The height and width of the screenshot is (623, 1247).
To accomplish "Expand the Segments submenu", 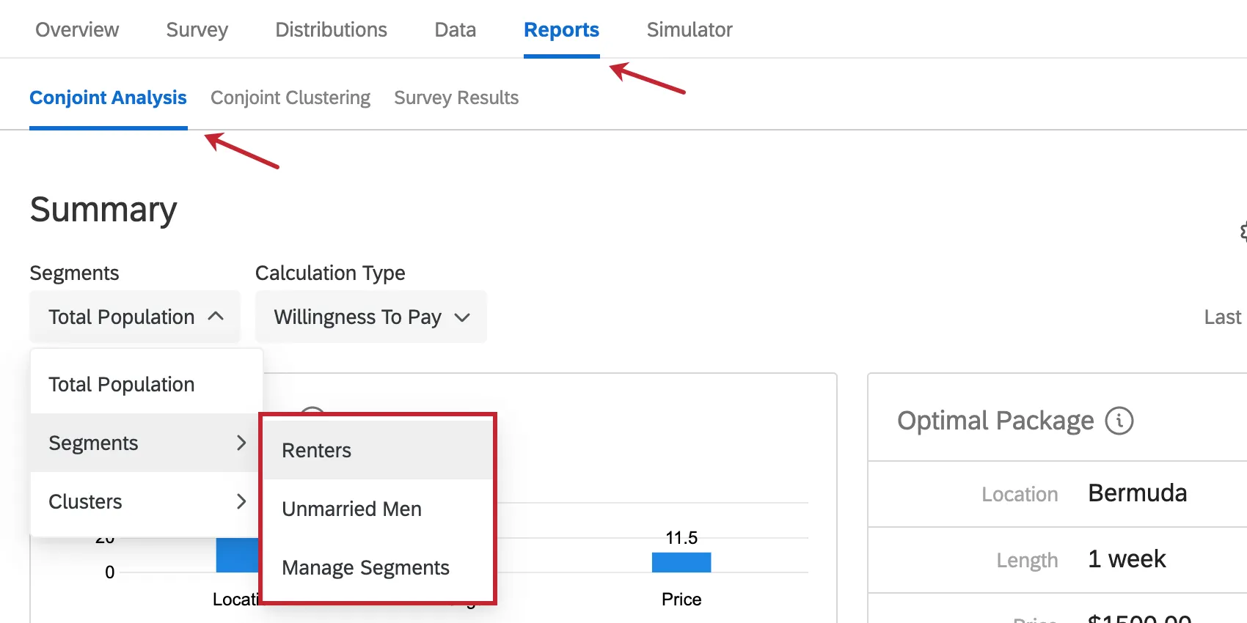I will pyautogui.click(x=145, y=443).
